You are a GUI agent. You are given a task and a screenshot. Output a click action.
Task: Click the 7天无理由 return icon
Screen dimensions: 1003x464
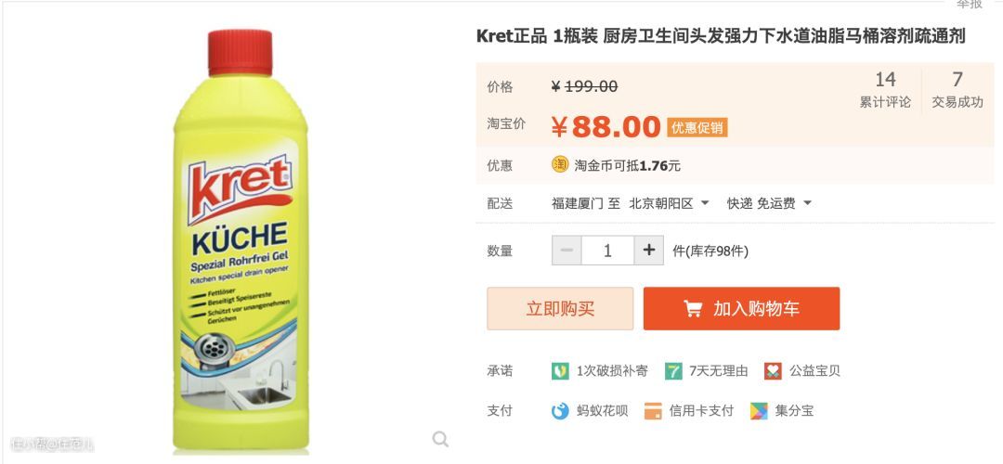pos(673,370)
